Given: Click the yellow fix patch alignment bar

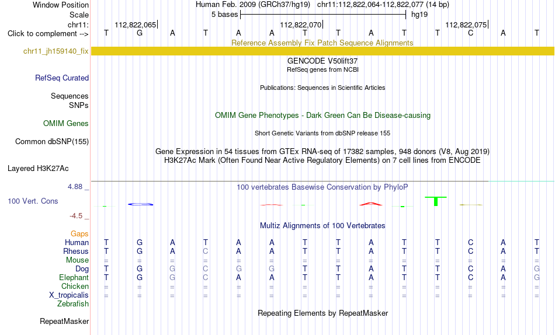Looking at the screenshot, I should click(322, 51).
